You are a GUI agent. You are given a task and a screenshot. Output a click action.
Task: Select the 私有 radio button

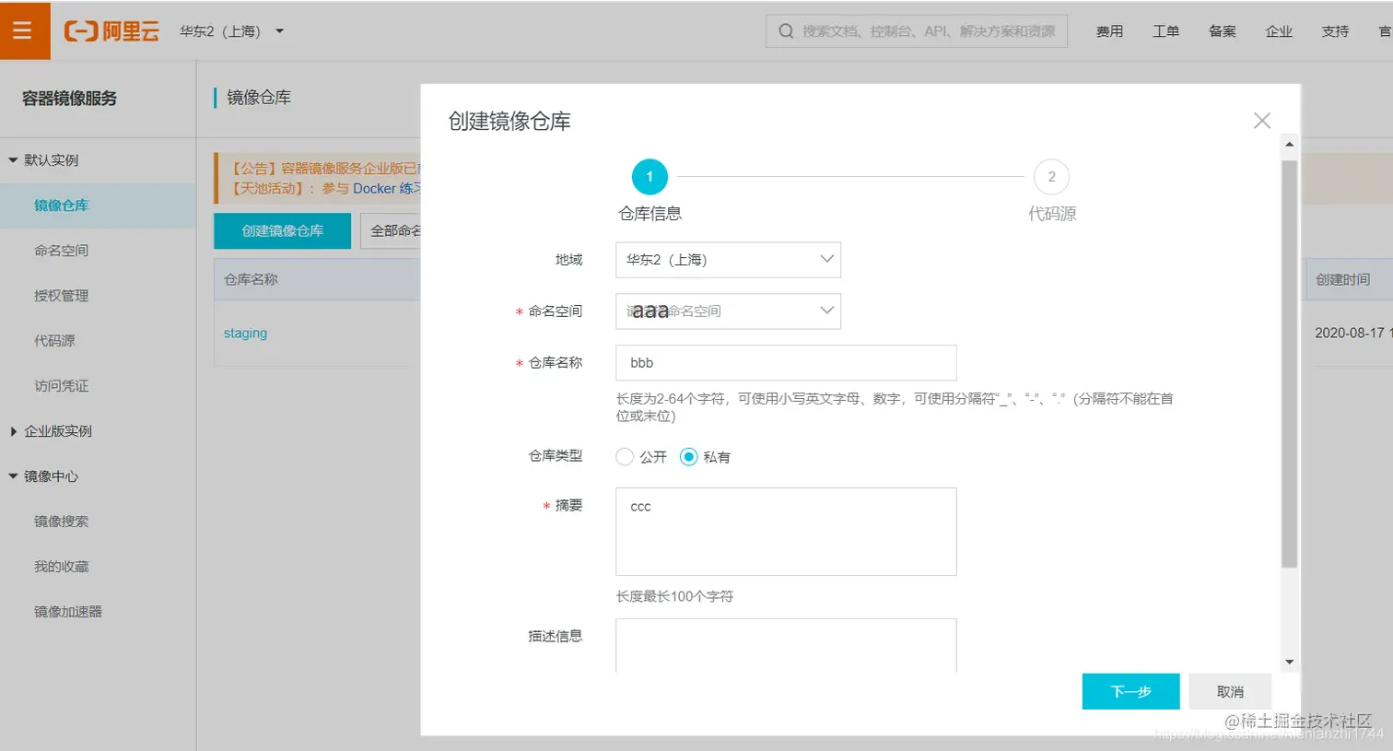pos(688,457)
